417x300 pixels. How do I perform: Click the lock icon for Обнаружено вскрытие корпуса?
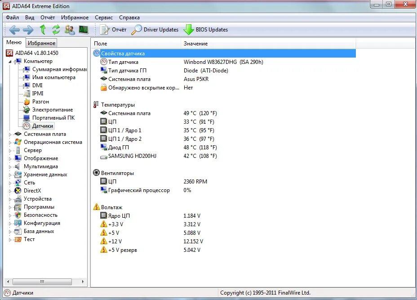pyautogui.click(x=103, y=88)
